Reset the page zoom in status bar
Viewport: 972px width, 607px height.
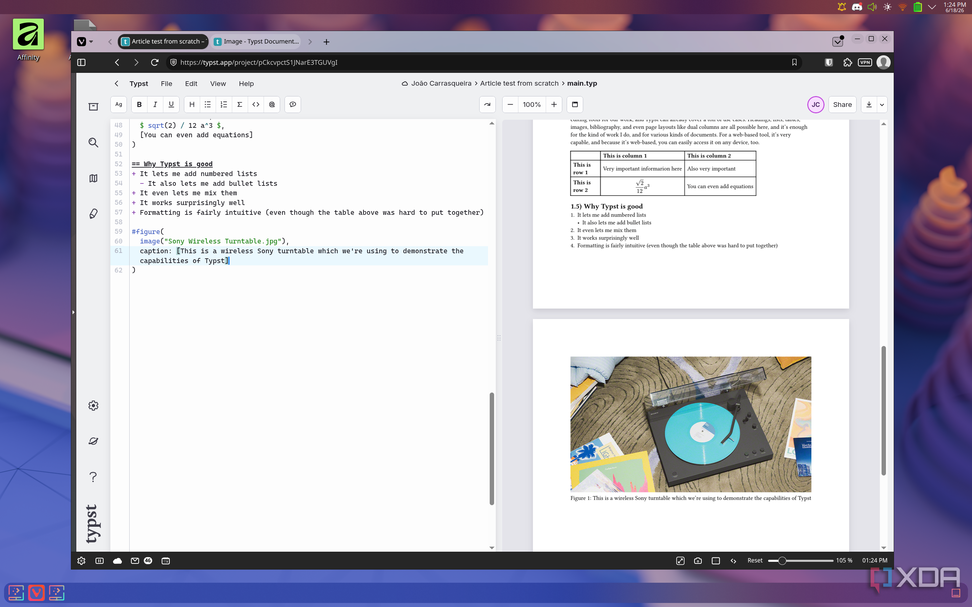(x=755, y=560)
